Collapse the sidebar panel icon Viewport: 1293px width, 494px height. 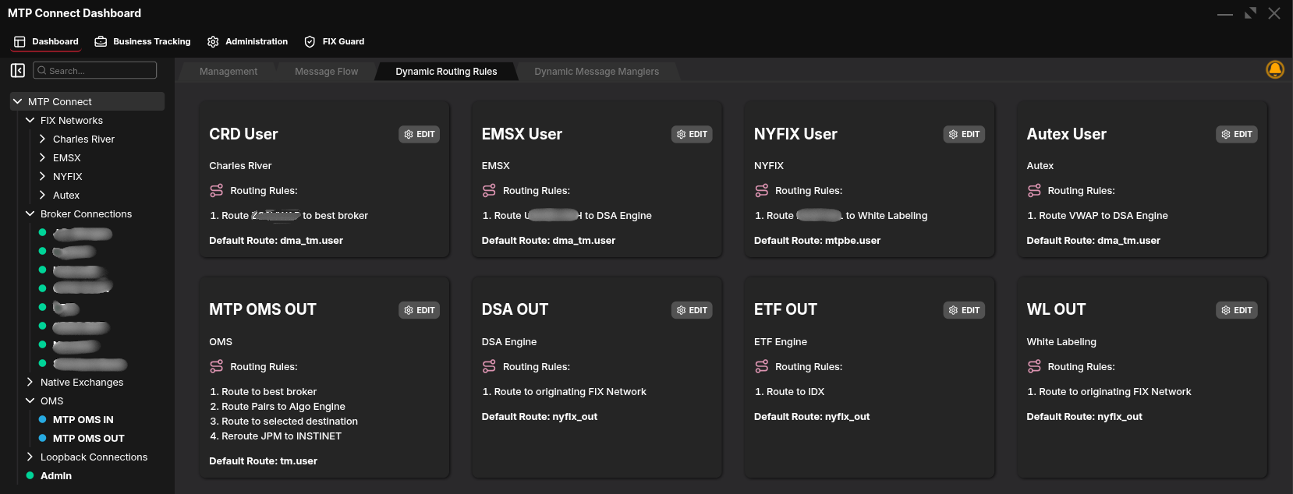[x=18, y=70]
